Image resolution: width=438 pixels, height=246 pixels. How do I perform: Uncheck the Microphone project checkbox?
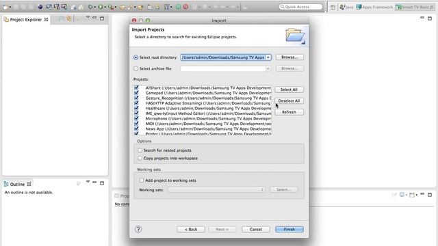tap(136, 118)
